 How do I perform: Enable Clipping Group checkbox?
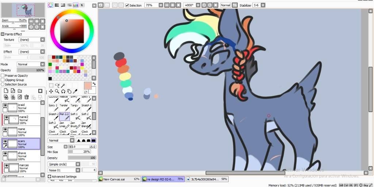click(x=3, y=80)
